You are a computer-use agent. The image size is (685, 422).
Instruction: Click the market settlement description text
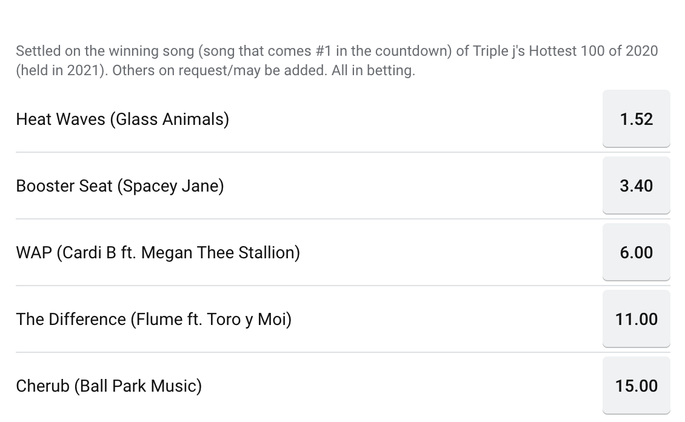[x=337, y=61]
